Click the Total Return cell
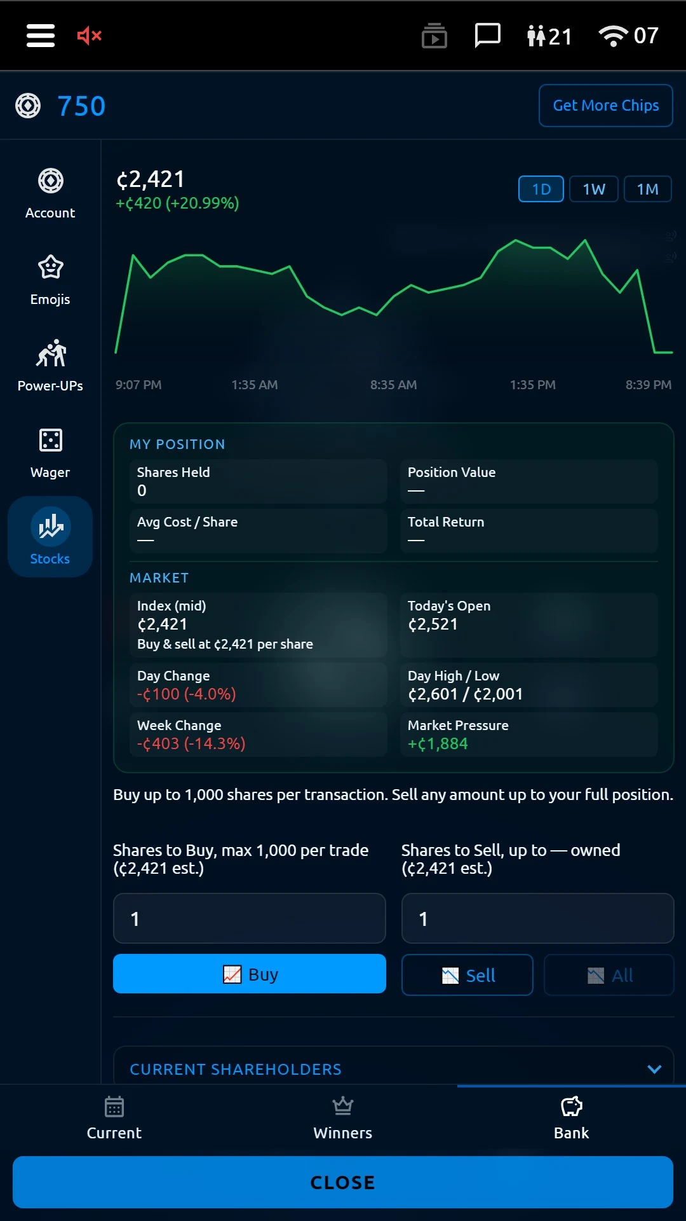This screenshot has width=686, height=1221. (x=529, y=531)
